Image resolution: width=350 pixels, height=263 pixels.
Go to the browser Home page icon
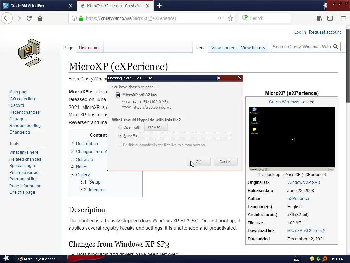pyautogui.click(x=40, y=18)
